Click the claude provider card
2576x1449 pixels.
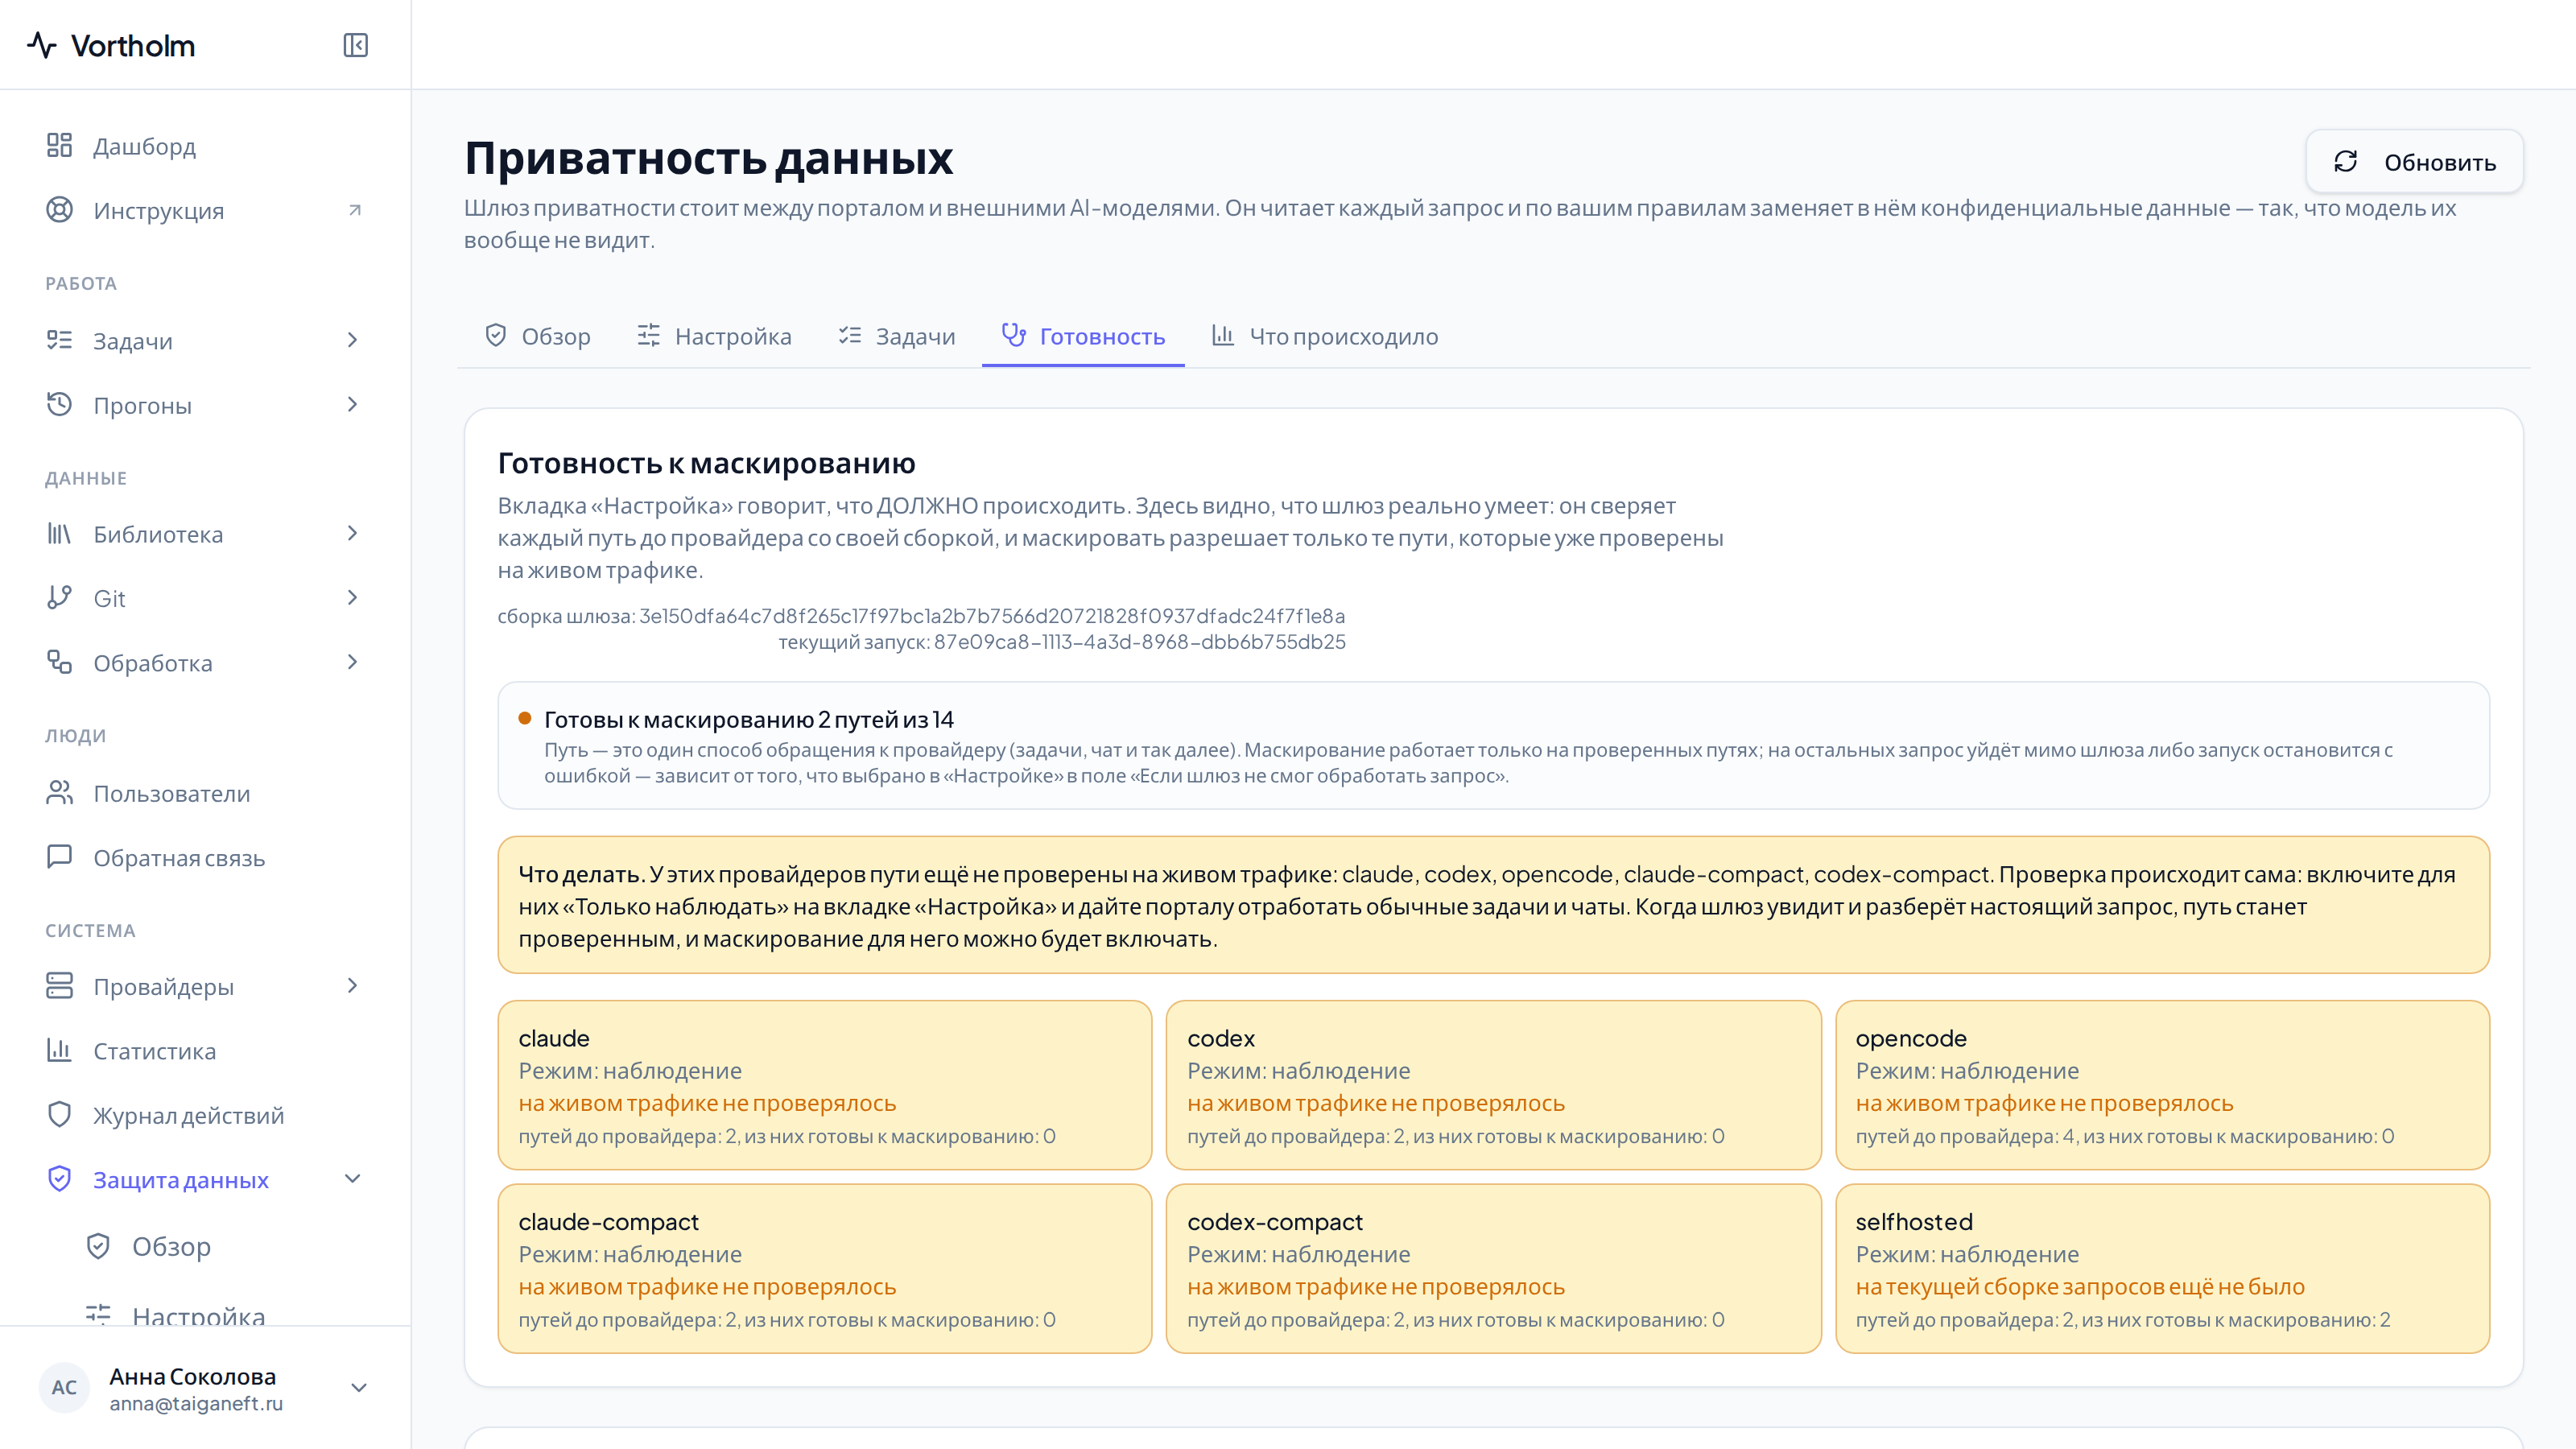click(x=825, y=1085)
